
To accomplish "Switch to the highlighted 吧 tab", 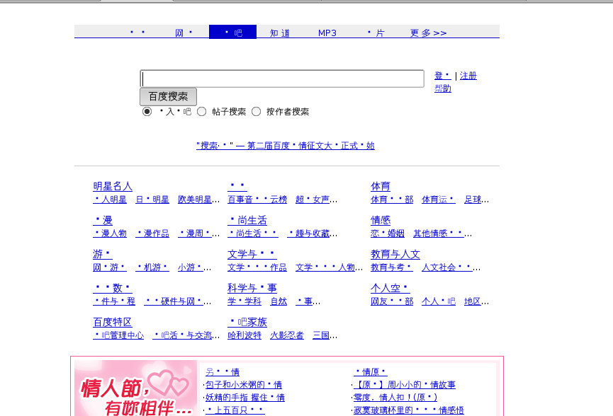I will 233,32.
